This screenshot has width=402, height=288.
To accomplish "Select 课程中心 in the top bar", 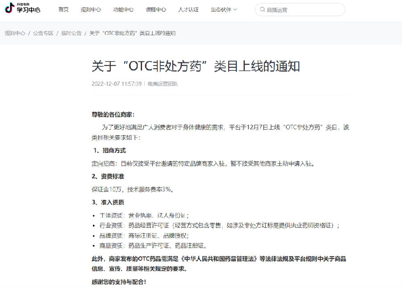I will click(x=156, y=9).
